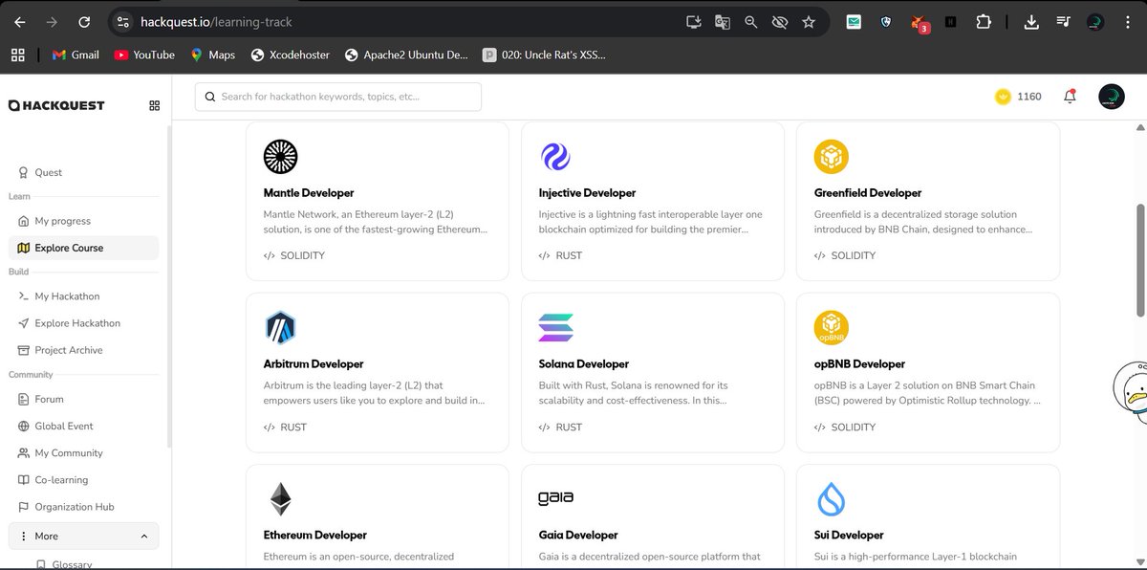The image size is (1147, 570).
Task: Click the Co-learning book icon
Action: pyautogui.click(x=25, y=479)
